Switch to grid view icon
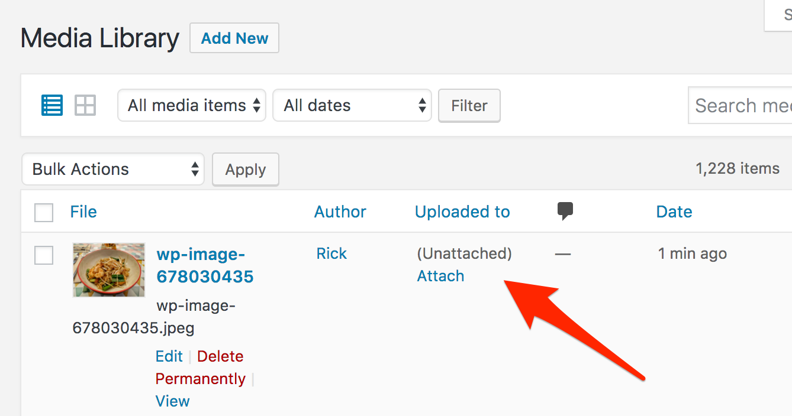792x416 pixels. pyautogui.click(x=85, y=105)
